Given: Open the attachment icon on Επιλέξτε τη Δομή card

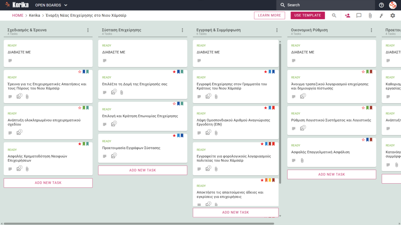Looking at the screenshot, I should click(x=122, y=92).
